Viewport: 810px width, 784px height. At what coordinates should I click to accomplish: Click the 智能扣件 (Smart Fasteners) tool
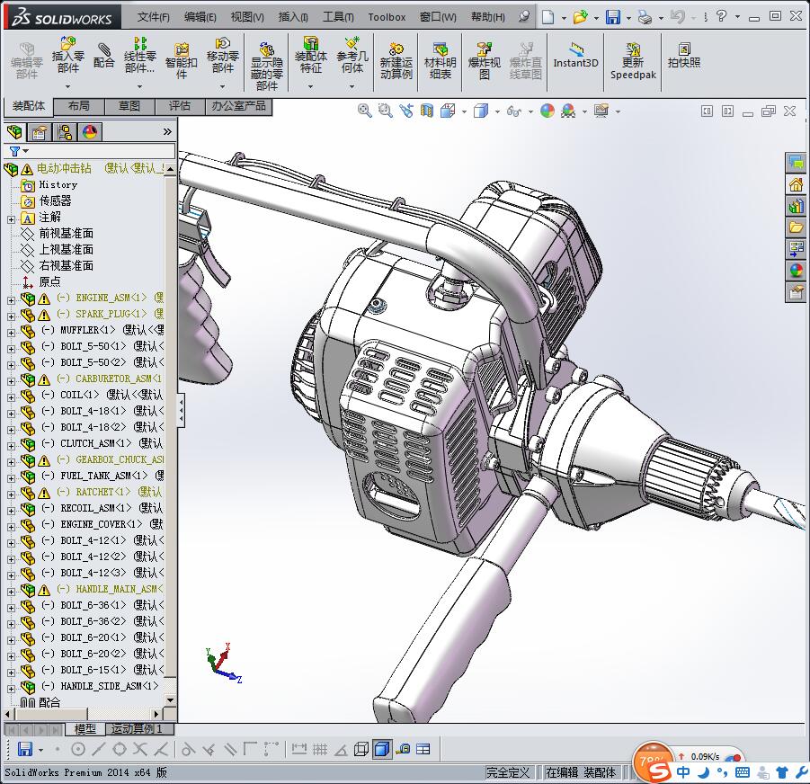(x=182, y=55)
